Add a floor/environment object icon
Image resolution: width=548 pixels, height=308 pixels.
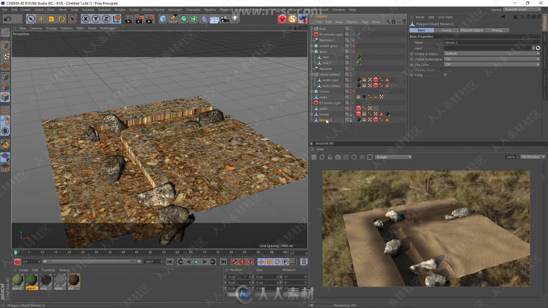point(214,19)
